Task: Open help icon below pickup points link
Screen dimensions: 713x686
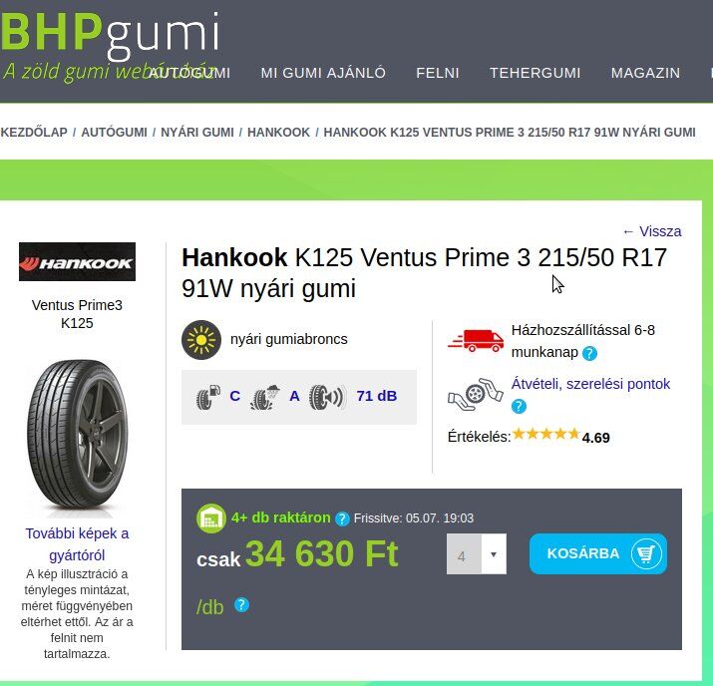Action: point(519,406)
